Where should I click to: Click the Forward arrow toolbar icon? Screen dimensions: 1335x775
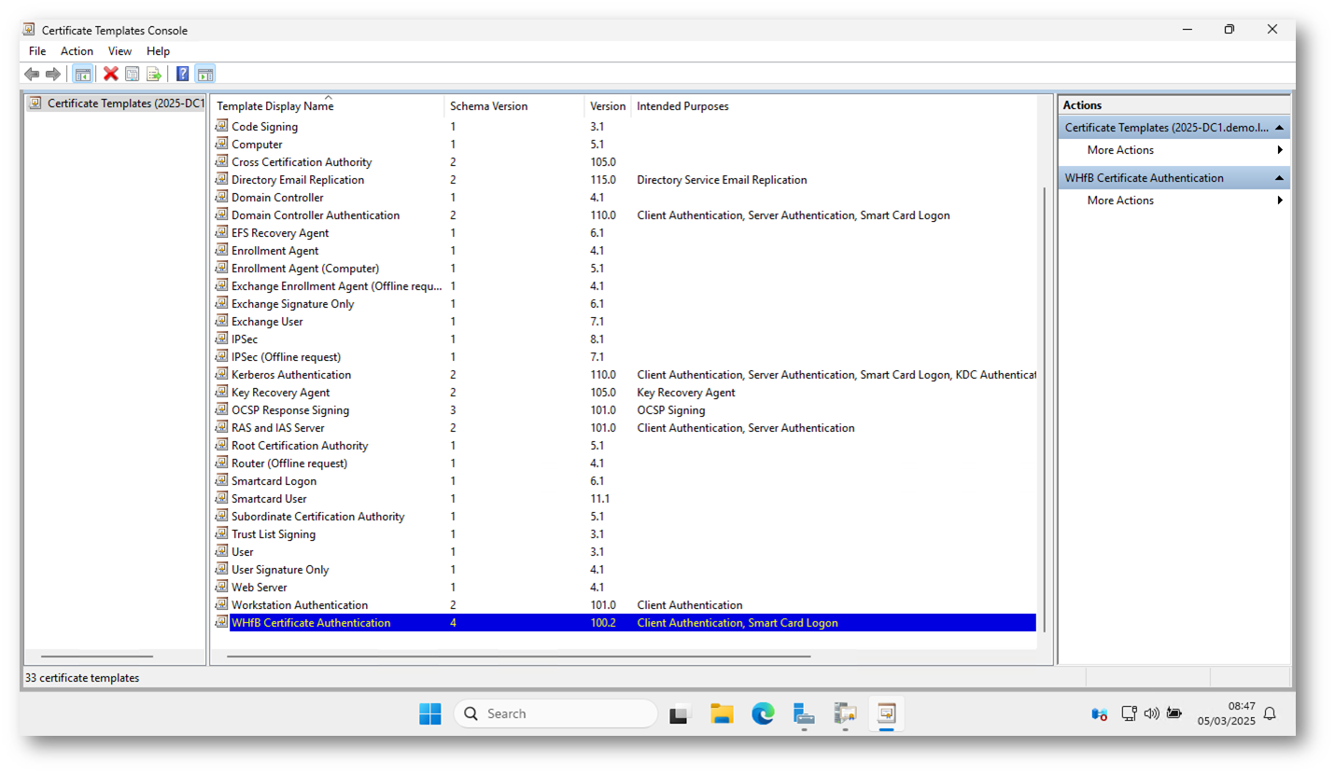(53, 74)
